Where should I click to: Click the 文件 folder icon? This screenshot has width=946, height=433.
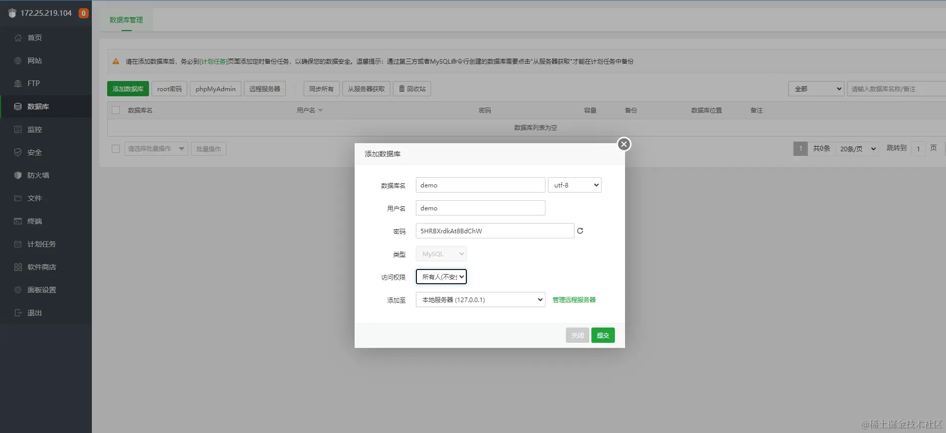click(18, 198)
